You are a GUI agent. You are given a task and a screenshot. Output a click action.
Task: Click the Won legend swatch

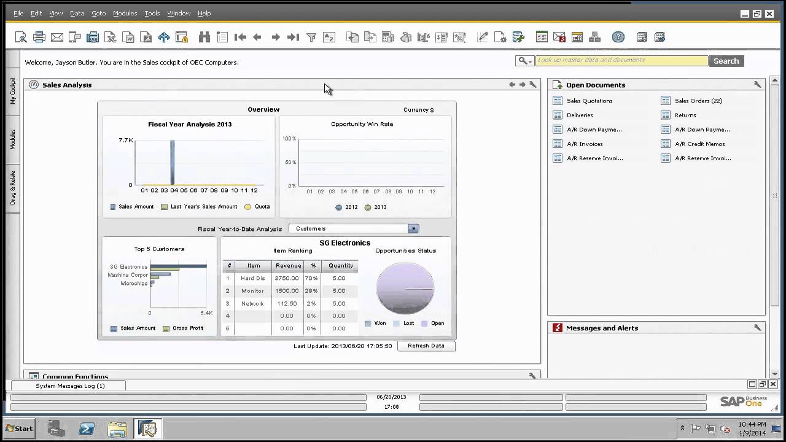368,324
